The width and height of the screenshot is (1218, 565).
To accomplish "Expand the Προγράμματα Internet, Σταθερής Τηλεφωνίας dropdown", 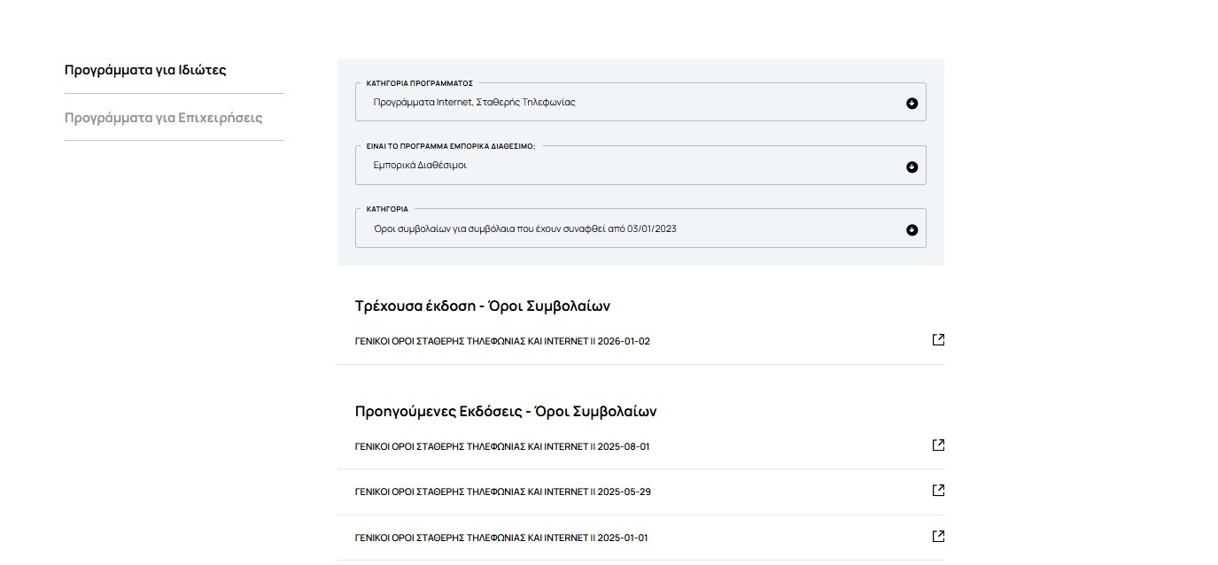I will pos(620,103).
